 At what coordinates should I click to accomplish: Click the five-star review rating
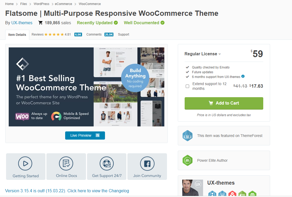pos(54,35)
